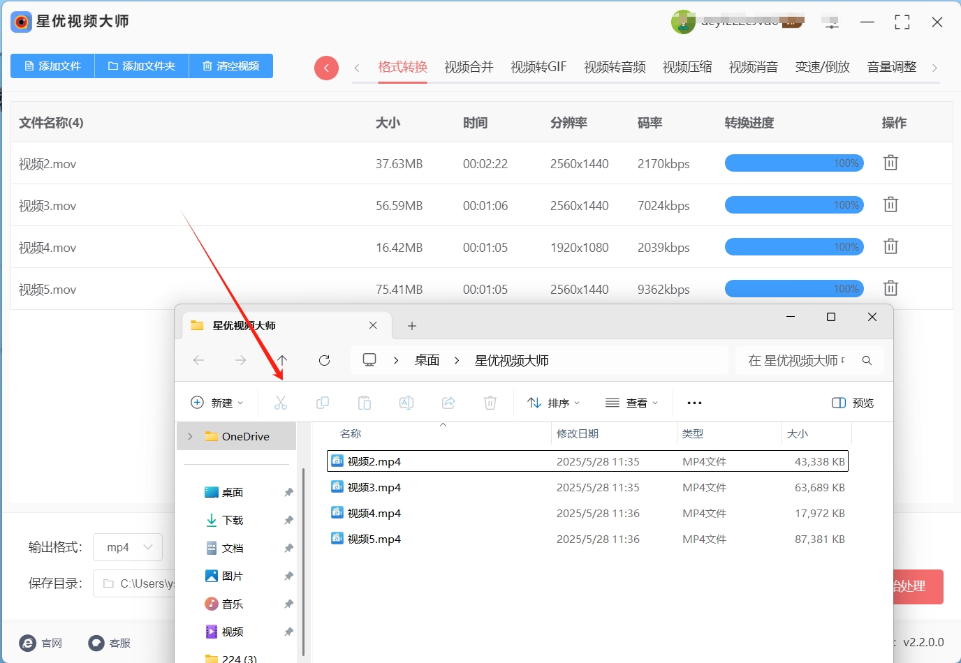Viewport: 961px width, 663px height.
Task: Show previous function tabs with left arrow
Action: click(x=357, y=68)
